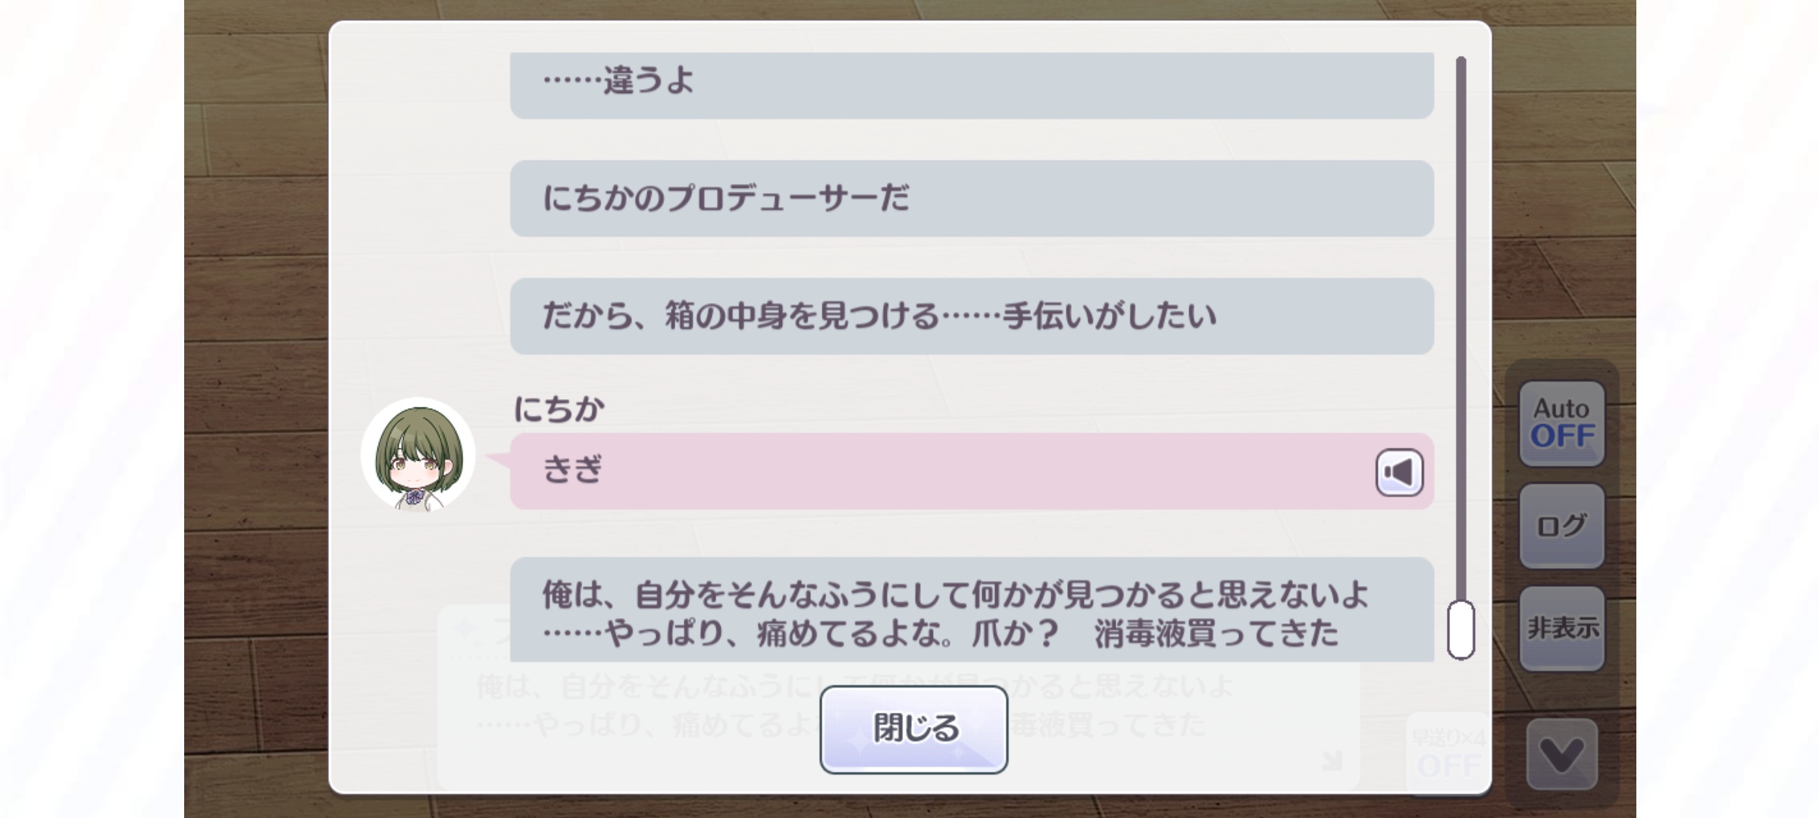Open the ログ log button

(x=1561, y=526)
